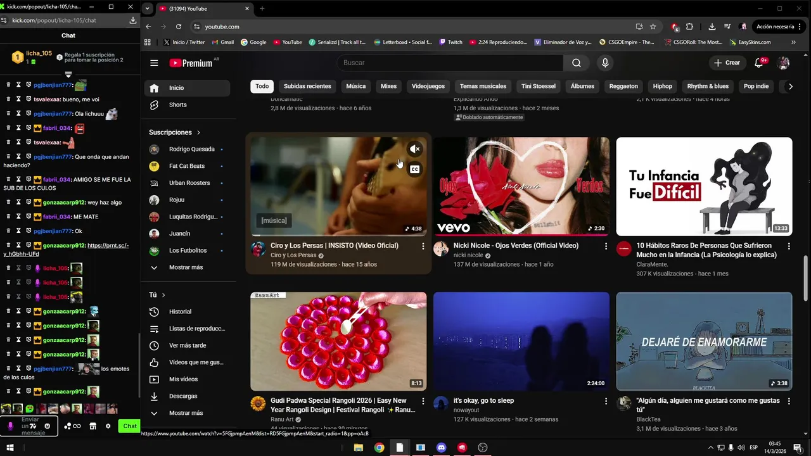This screenshot has height=456, width=811.
Task: Open options menu for INSISTO video
Action: pos(423,246)
